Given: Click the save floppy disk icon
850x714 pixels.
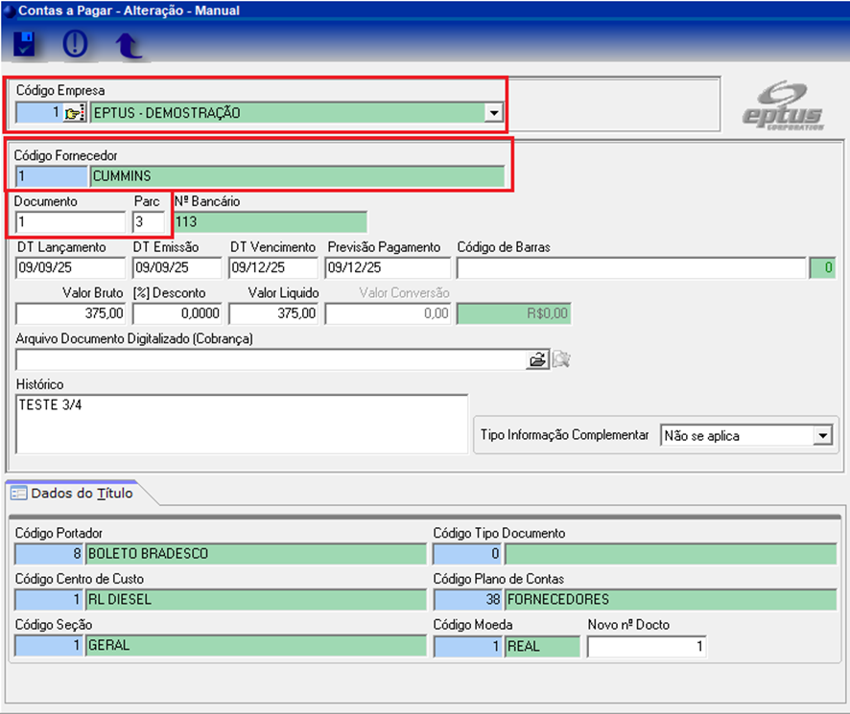Looking at the screenshot, I should point(25,45).
